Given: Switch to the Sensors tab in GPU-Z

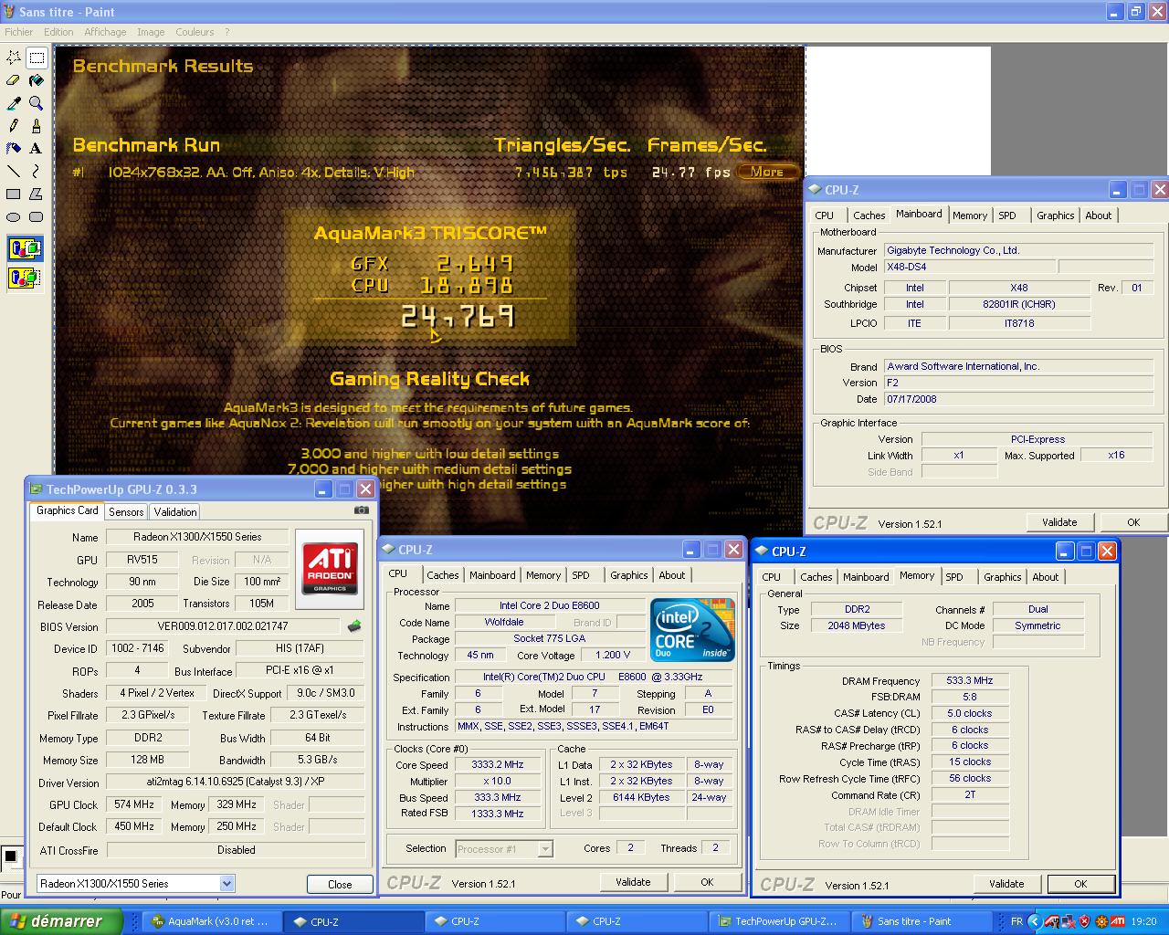Looking at the screenshot, I should [x=126, y=512].
